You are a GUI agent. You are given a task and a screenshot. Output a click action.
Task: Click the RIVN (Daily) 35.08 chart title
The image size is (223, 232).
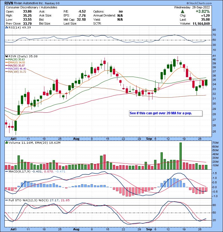(23, 56)
